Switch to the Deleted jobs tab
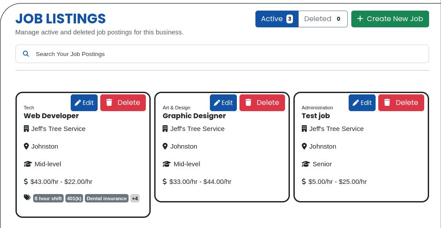 (323, 19)
